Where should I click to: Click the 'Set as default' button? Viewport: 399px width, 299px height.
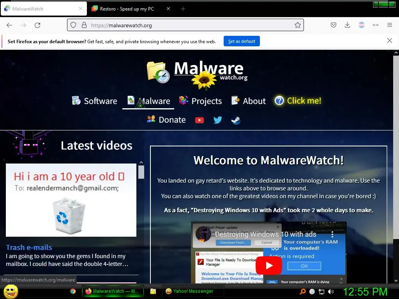coord(242,41)
